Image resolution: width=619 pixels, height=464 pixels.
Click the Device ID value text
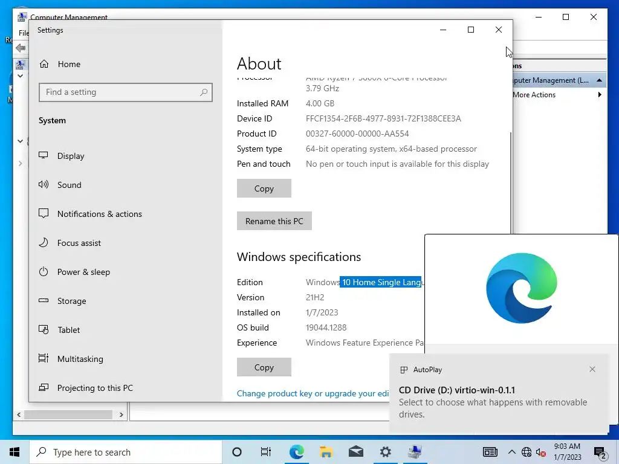tap(383, 119)
